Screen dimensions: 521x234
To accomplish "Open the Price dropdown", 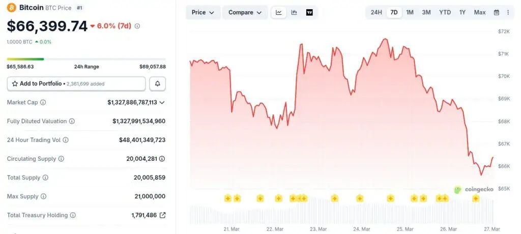I will coord(204,12).
